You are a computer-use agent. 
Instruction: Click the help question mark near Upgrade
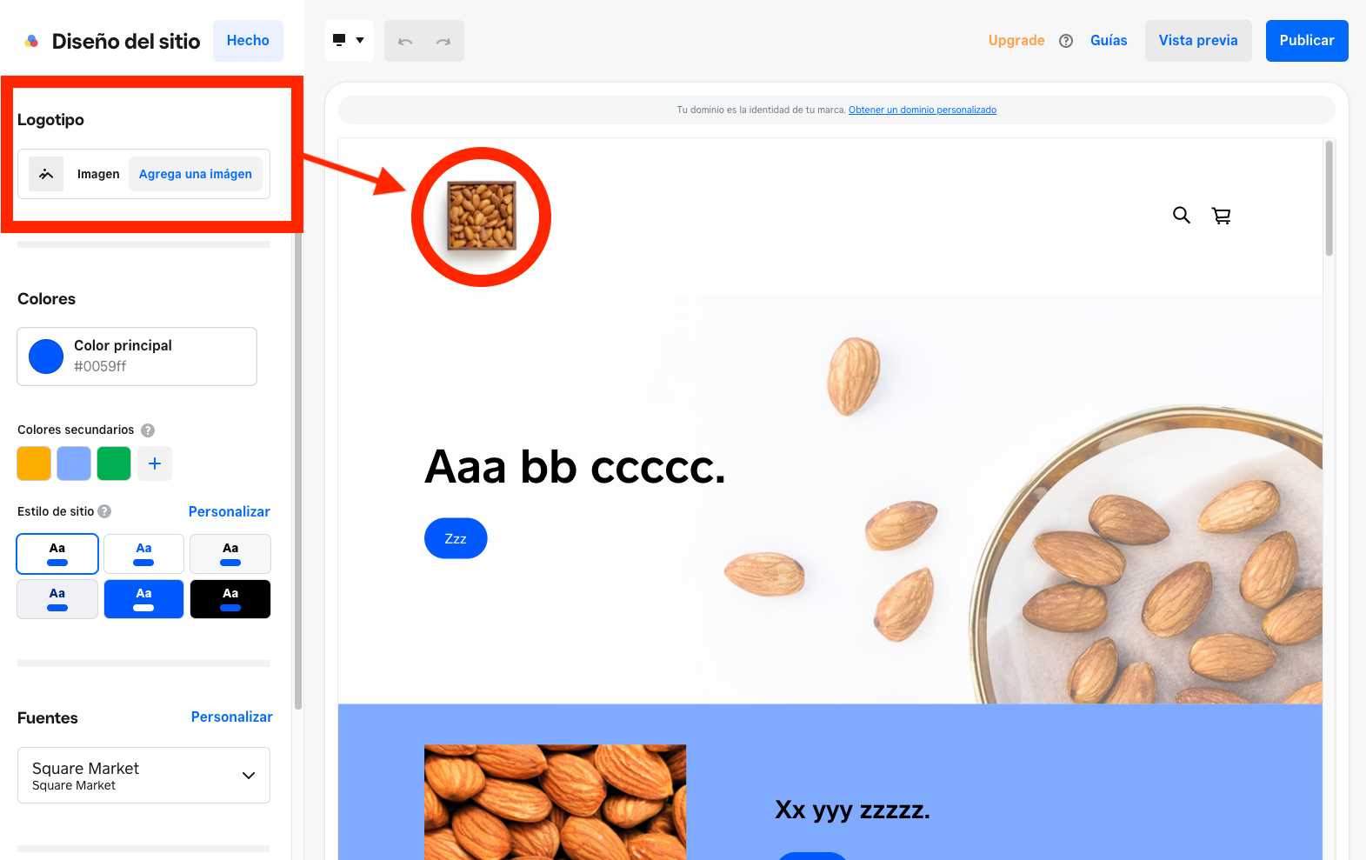[1066, 41]
